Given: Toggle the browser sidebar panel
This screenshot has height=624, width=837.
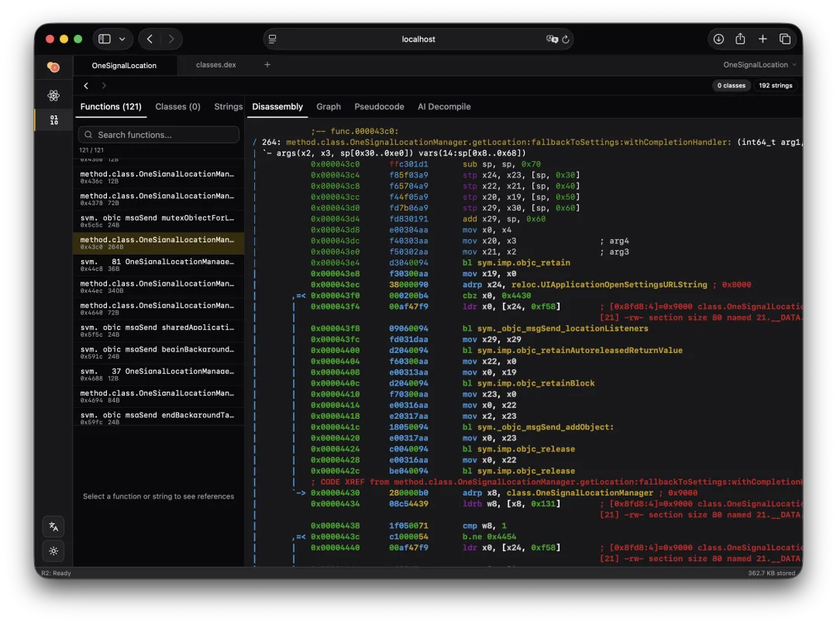Looking at the screenshot, I should pyautogui.click(x=105, y=39).
